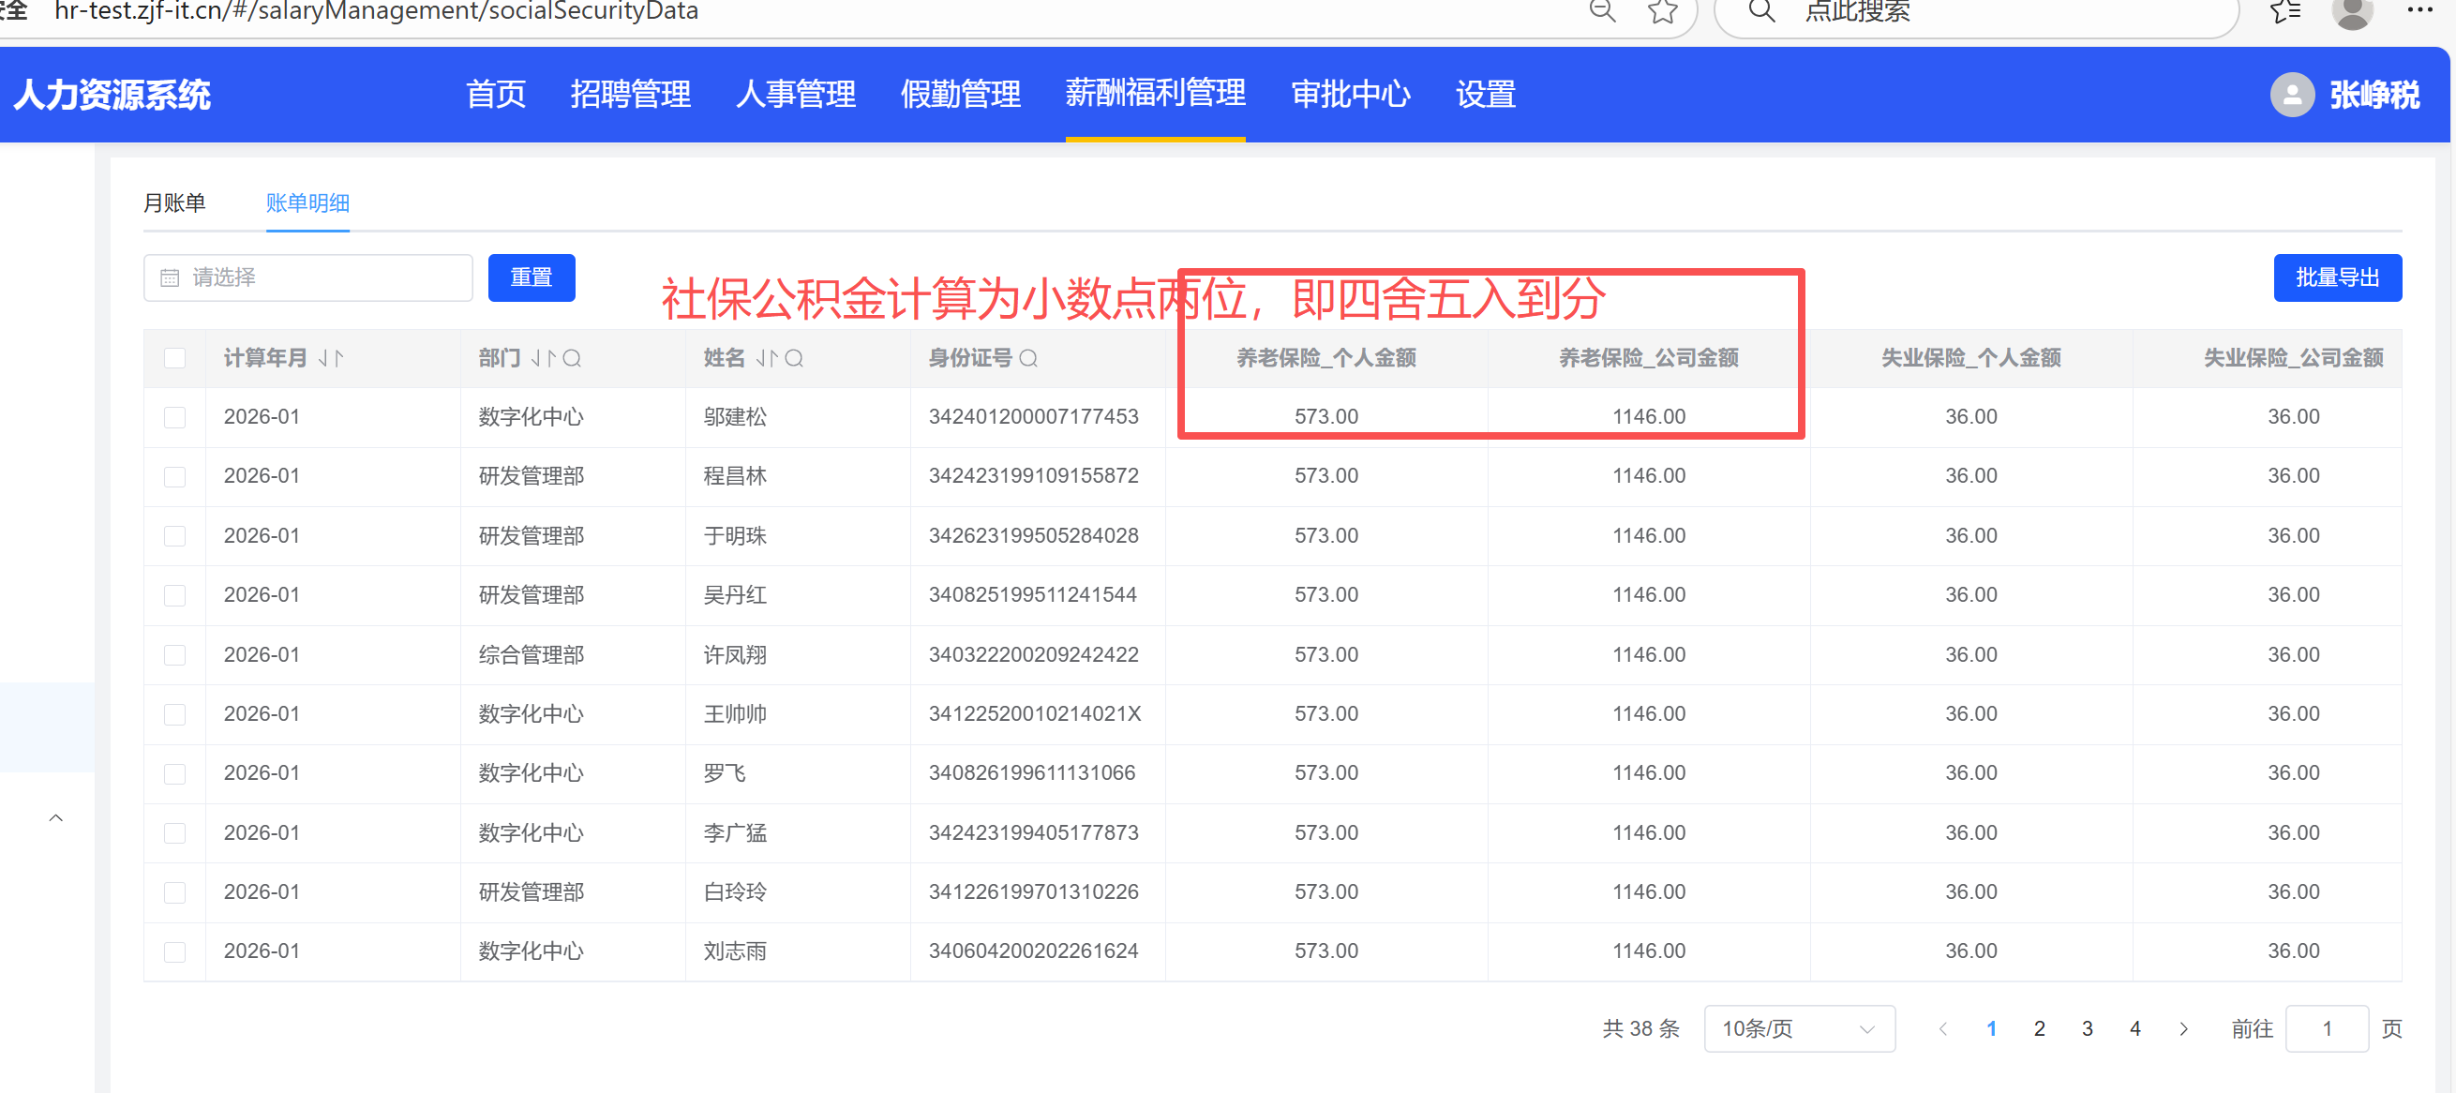Viewport: 2456px width, 1093px height.
Task: Go to page 3 in pagination
Action: (2087, 1028)
